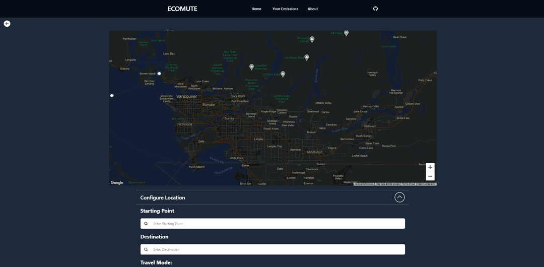
Task: Click Report a map error link
Action: (427, 184)
